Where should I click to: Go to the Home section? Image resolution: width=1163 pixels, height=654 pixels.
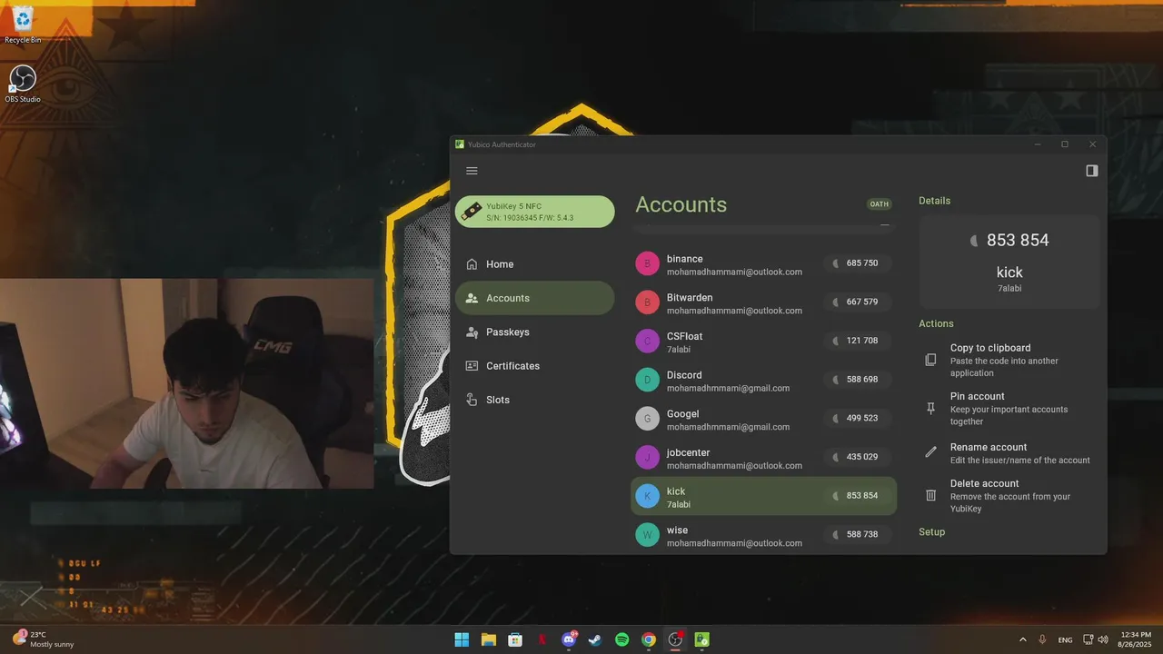pos(535,264)
